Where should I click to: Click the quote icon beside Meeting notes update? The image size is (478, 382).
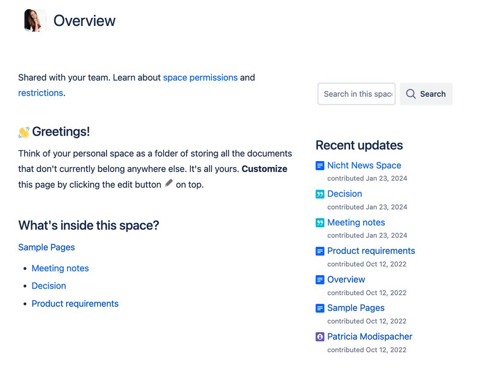(320, 222)
